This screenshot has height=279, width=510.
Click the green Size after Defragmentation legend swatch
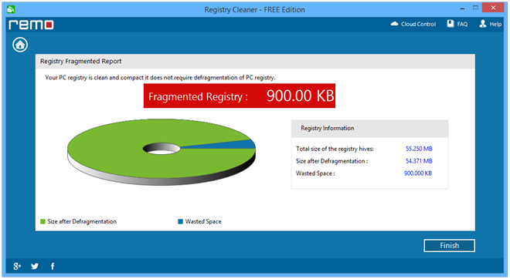pos(42,221)
